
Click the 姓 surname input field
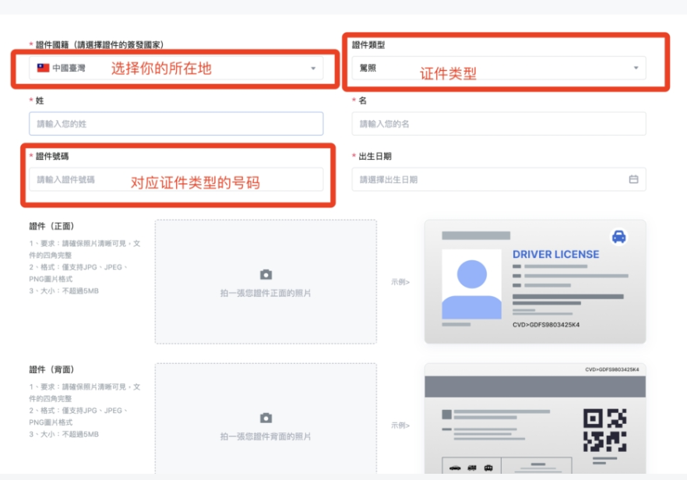point(171,123)
